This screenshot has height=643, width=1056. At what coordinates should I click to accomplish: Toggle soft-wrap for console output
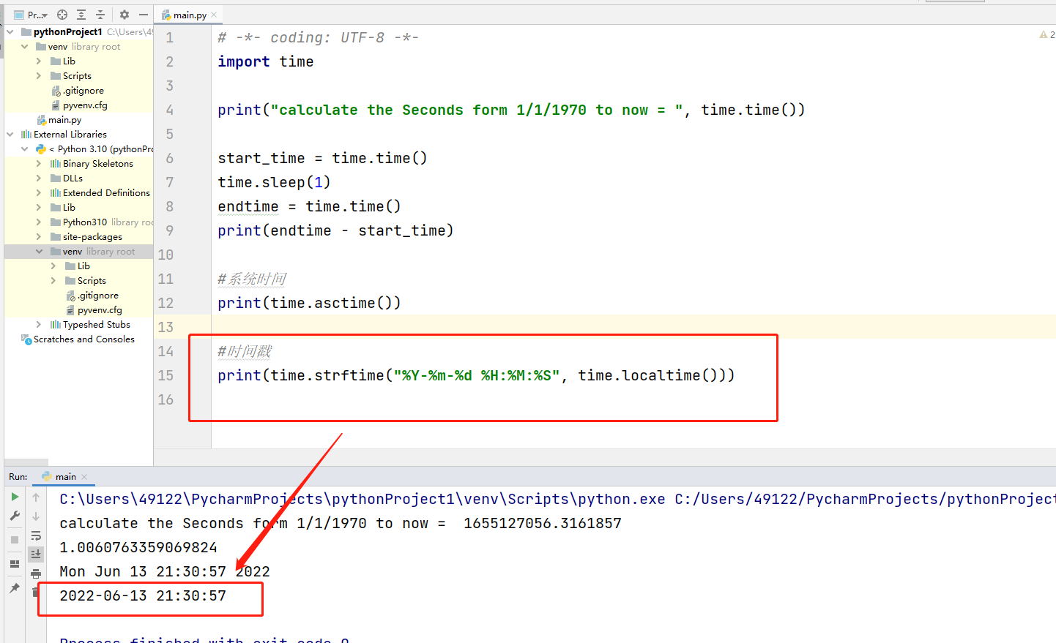coord(36,535)
